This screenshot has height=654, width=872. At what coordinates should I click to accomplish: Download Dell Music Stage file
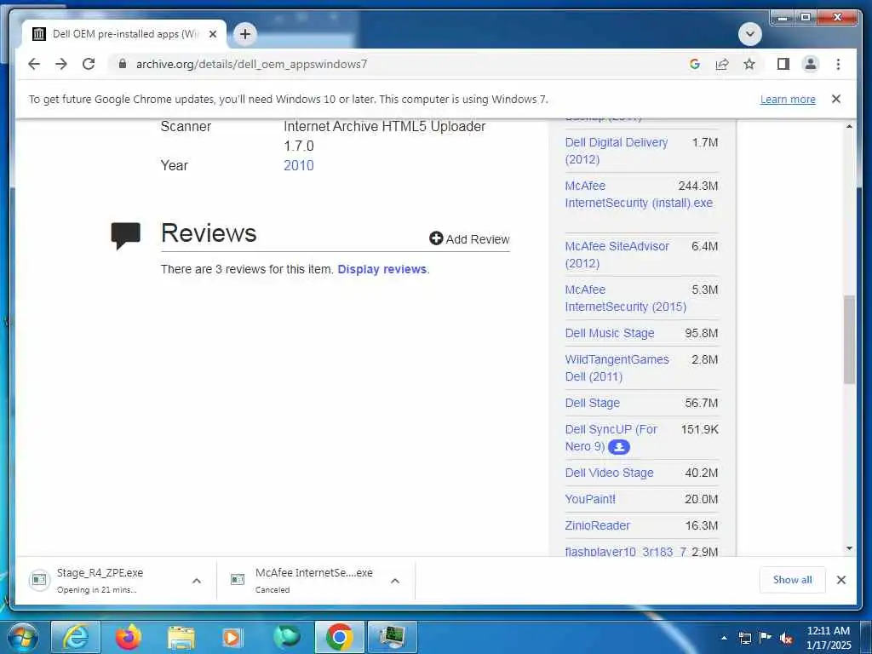tap(610, 333)
